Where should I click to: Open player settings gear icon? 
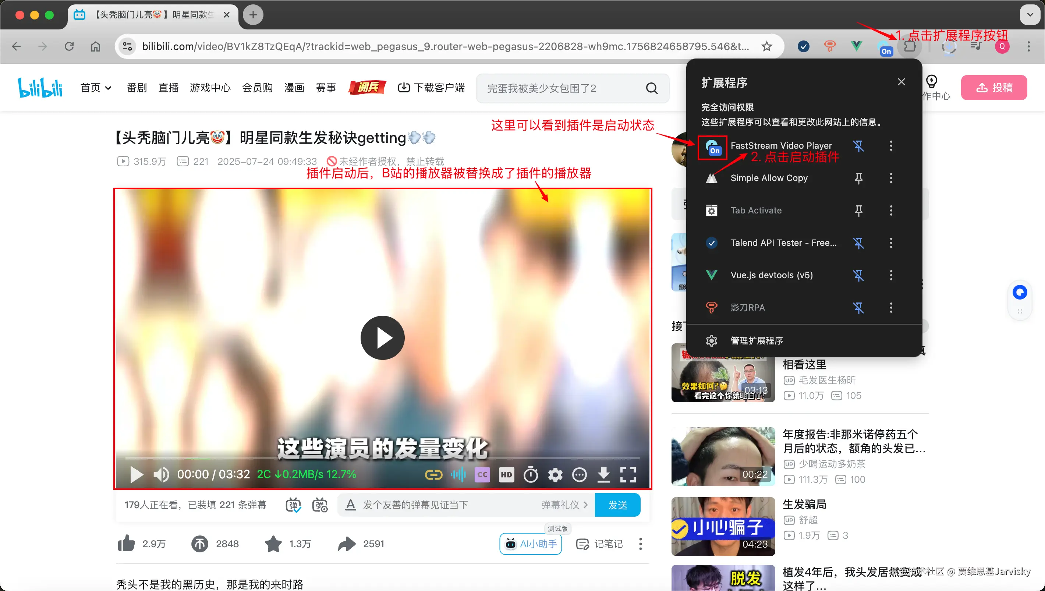pyautogui.click(x=555, y=474)
